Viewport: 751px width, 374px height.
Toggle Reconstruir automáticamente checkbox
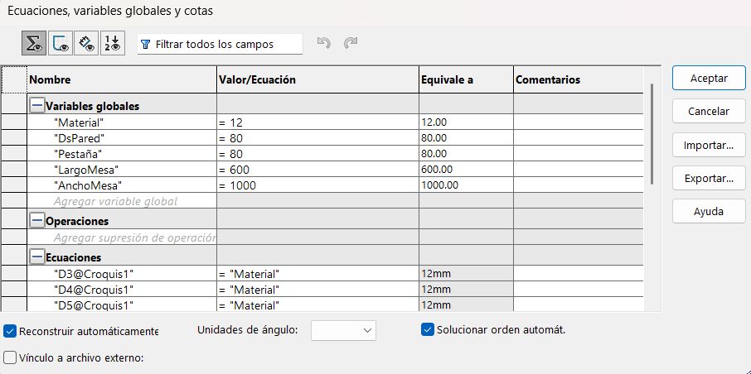pyautogui.click(x=10, y=331)
